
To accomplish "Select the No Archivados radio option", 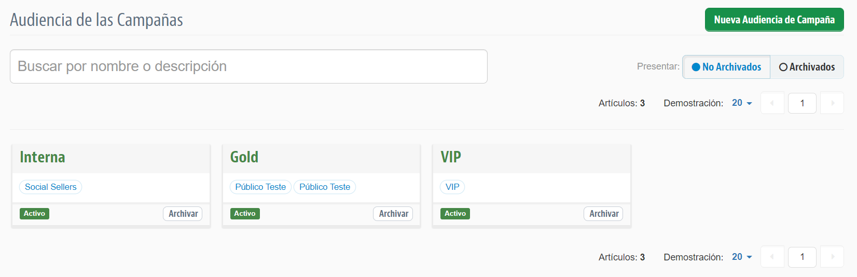I will click(726, 67).
